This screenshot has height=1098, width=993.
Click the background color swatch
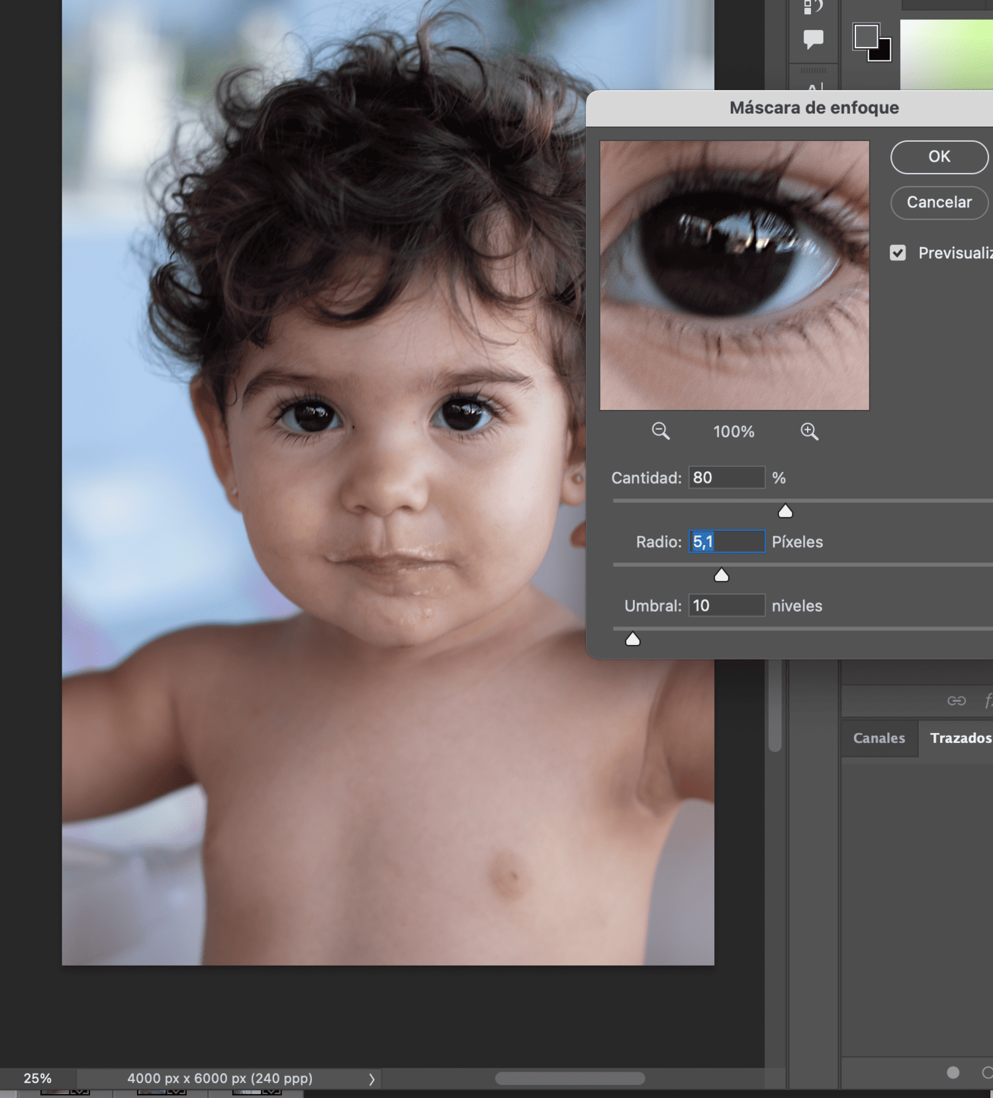(884, 53)
